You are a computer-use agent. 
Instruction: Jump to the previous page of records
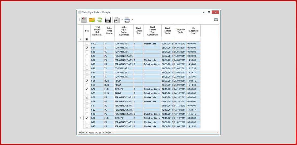tap(83, 133)
